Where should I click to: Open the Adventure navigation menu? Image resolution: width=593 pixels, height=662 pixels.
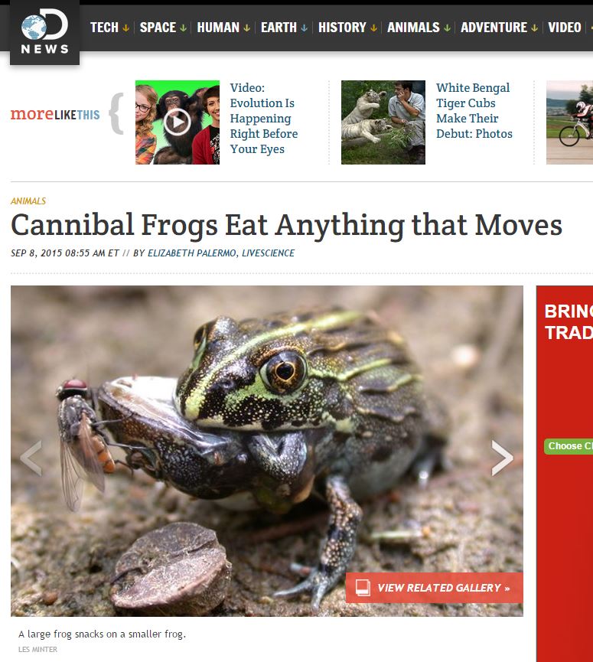[x=499, y=28]
